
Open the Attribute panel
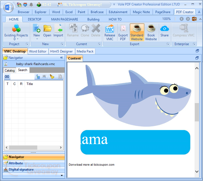point(34,163)
